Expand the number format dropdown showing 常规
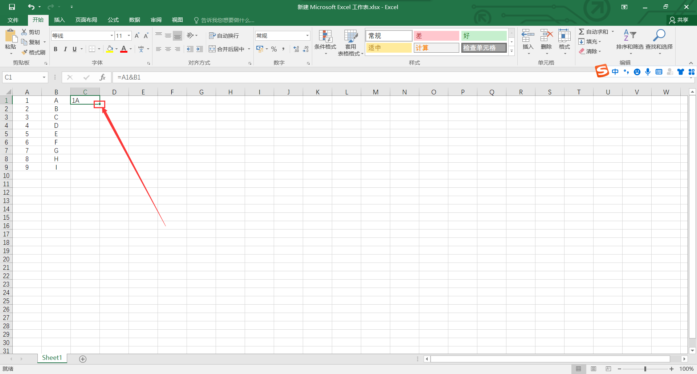 [x=307, y=36]
